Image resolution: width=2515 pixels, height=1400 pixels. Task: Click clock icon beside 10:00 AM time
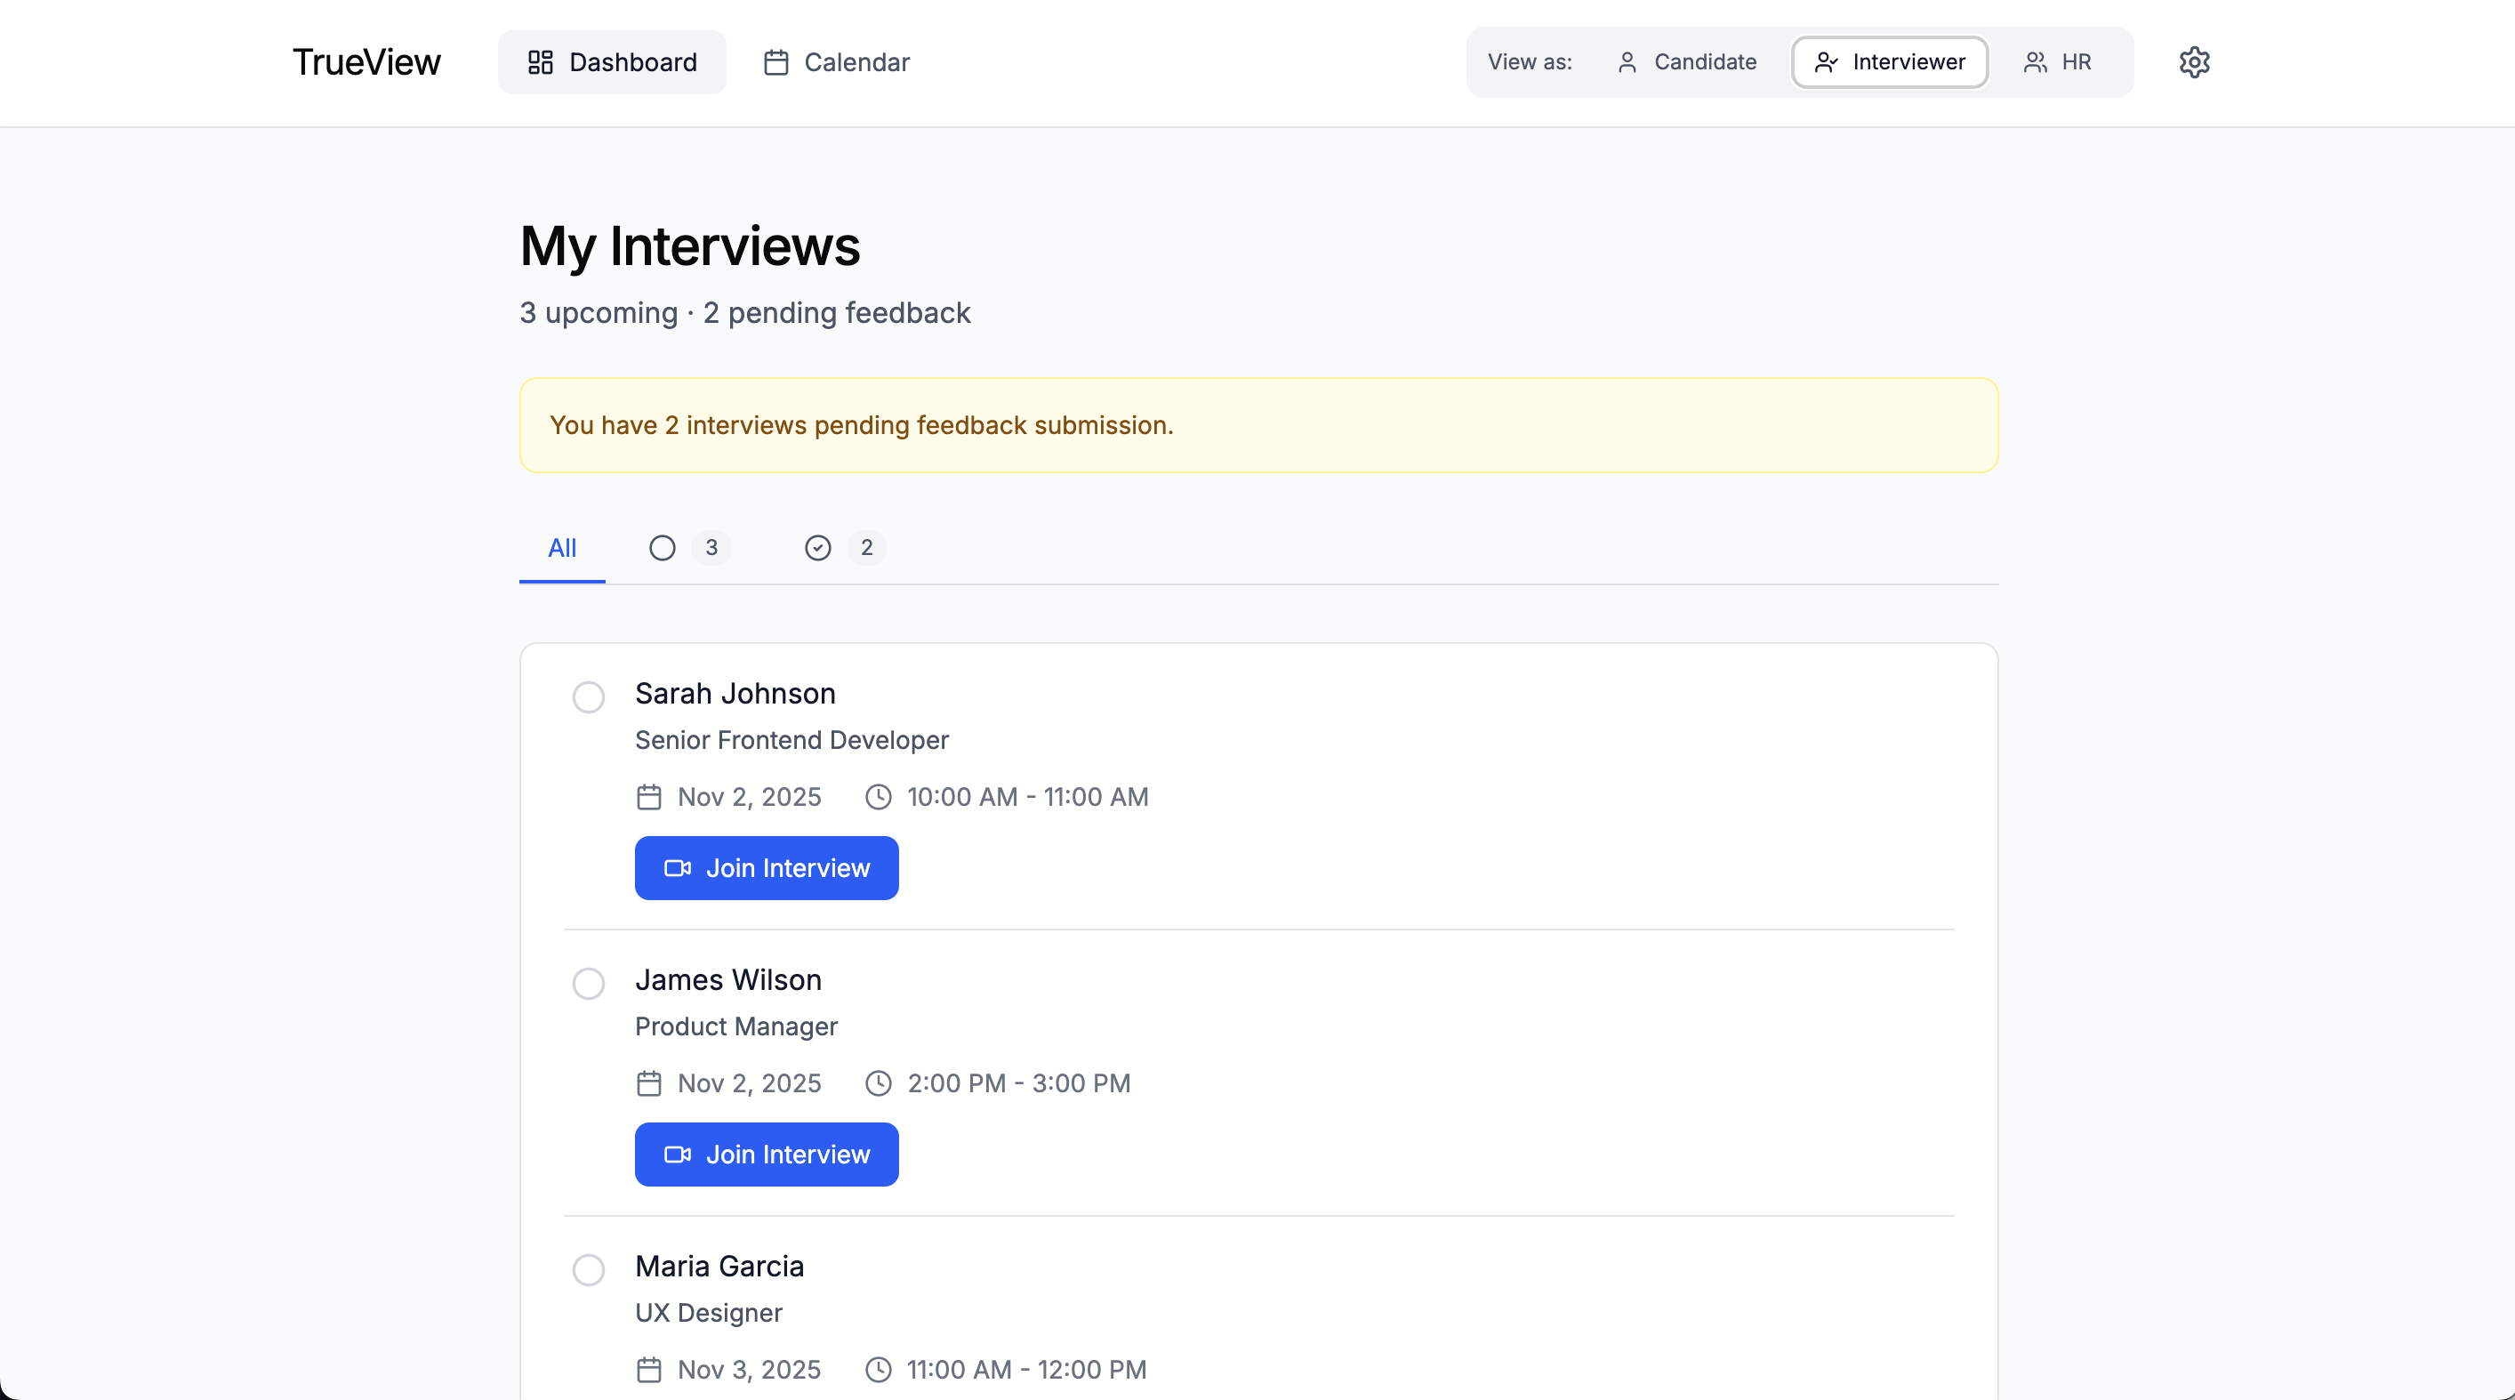tap(878, 798)
